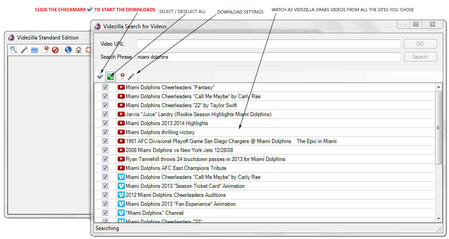This screenshot has width=449, height=239.
Task: Uncheck Miami Dolphins 2013 2014 Highlights checkbox
Action: click(106, 123)
